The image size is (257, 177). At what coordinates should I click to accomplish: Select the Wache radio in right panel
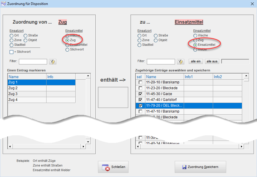(195, 36)
